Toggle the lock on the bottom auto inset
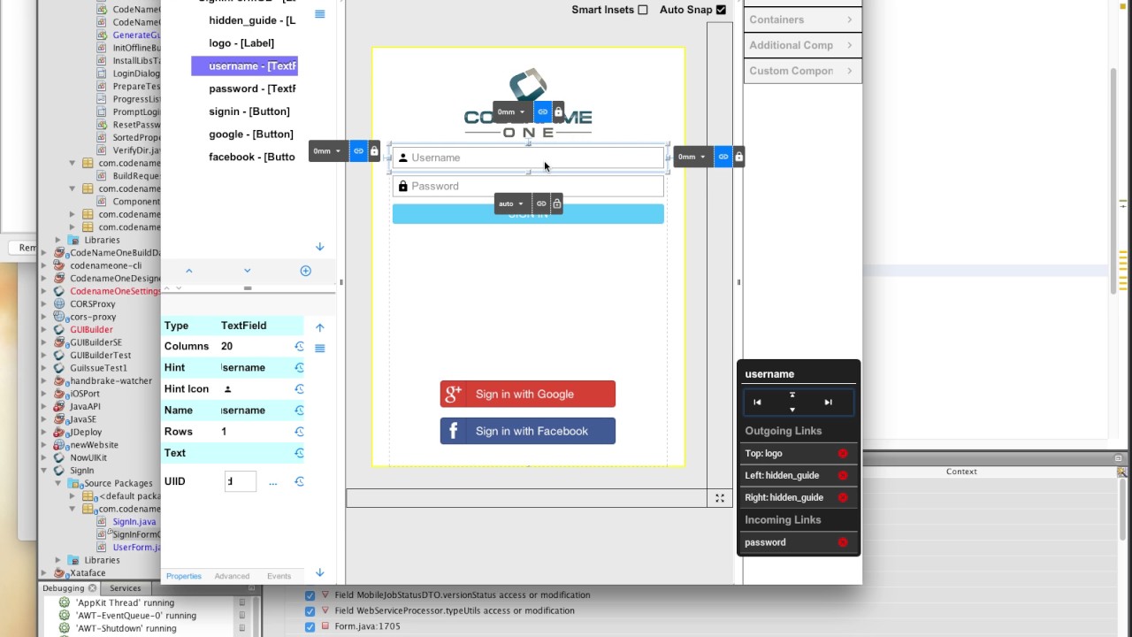 point(556,203)
